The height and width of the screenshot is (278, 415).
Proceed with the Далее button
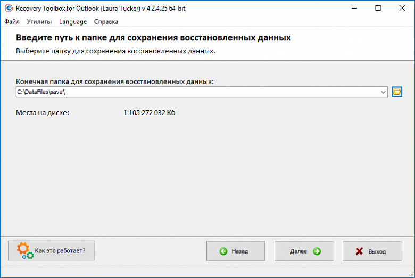304,251
